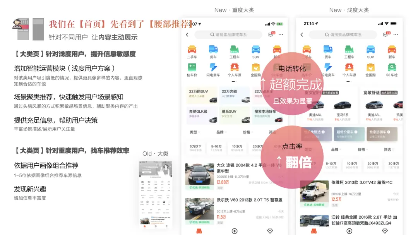The width and height of the screenshot is (418, 235).
Task: Click 11.5万 price on 沃尔沃 listing
Action: 221,217
